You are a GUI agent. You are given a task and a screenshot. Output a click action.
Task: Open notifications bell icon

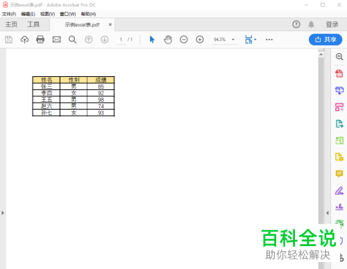point(311,24)
